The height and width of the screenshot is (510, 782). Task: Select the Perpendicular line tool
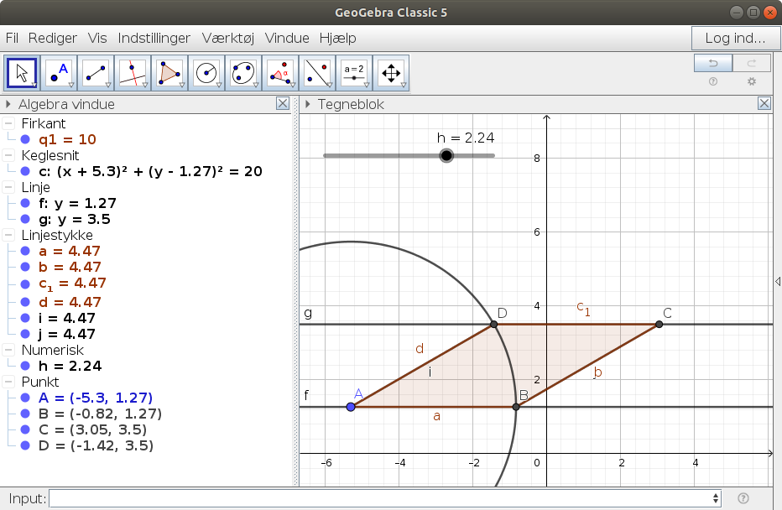(x=133, y=73)
